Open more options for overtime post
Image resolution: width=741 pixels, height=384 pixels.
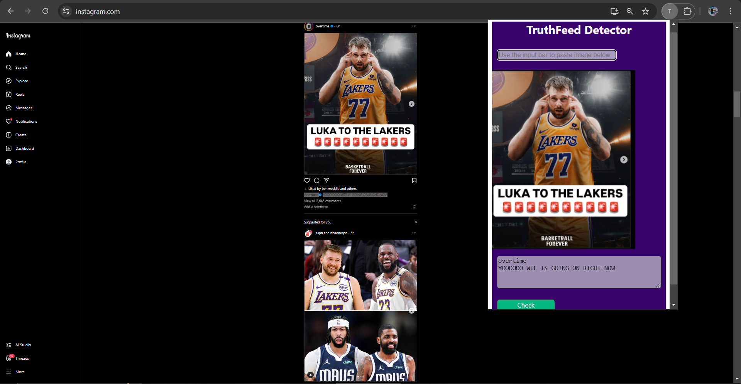pos(414,26)
